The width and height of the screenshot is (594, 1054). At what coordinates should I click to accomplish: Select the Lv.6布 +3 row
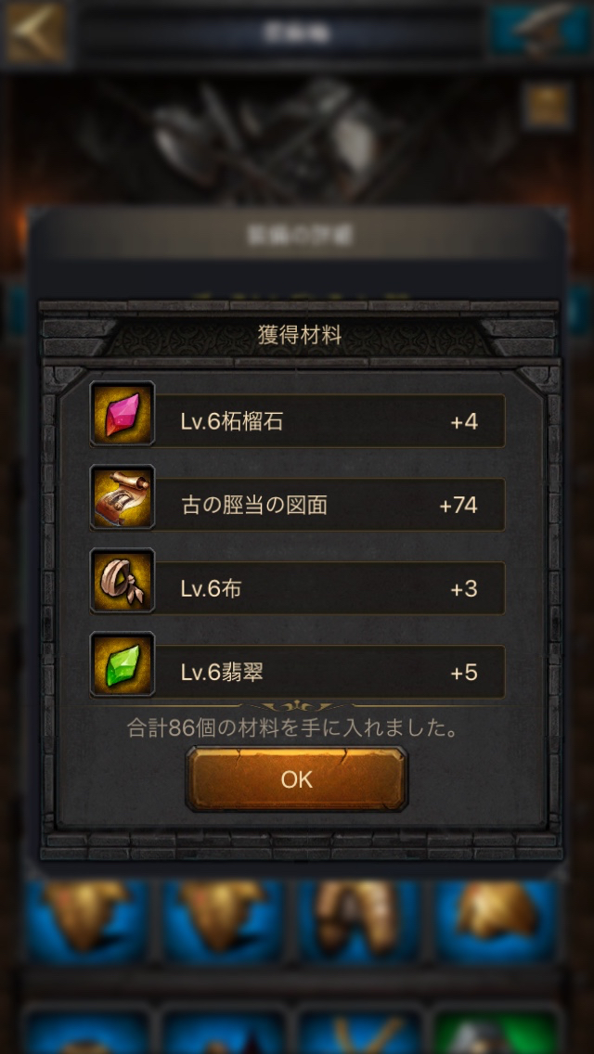pyautogui.click(x=297, y=588)
